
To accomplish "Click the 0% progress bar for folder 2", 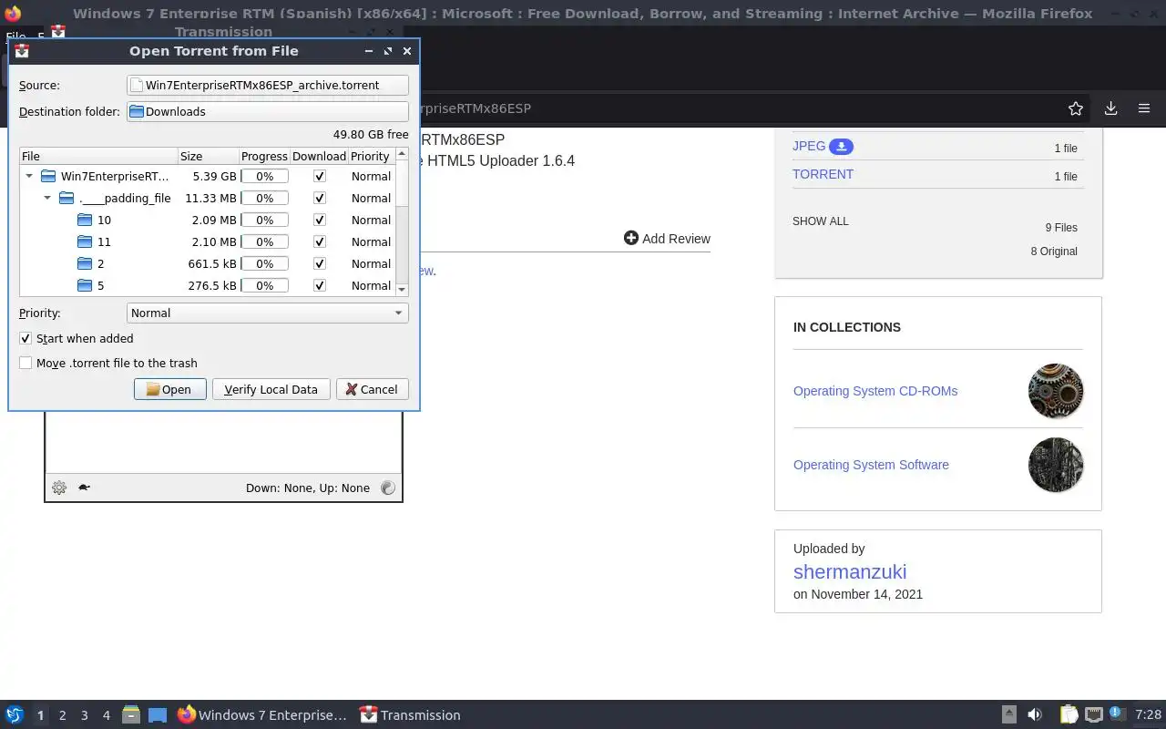I will (x=264, y=263).
